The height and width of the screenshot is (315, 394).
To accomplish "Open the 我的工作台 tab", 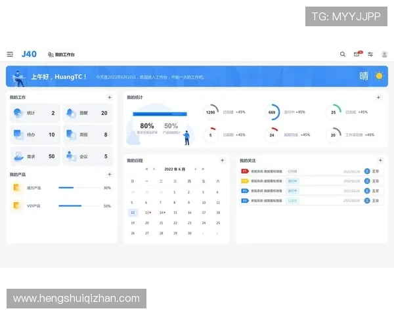I will (x=61, y=54).
